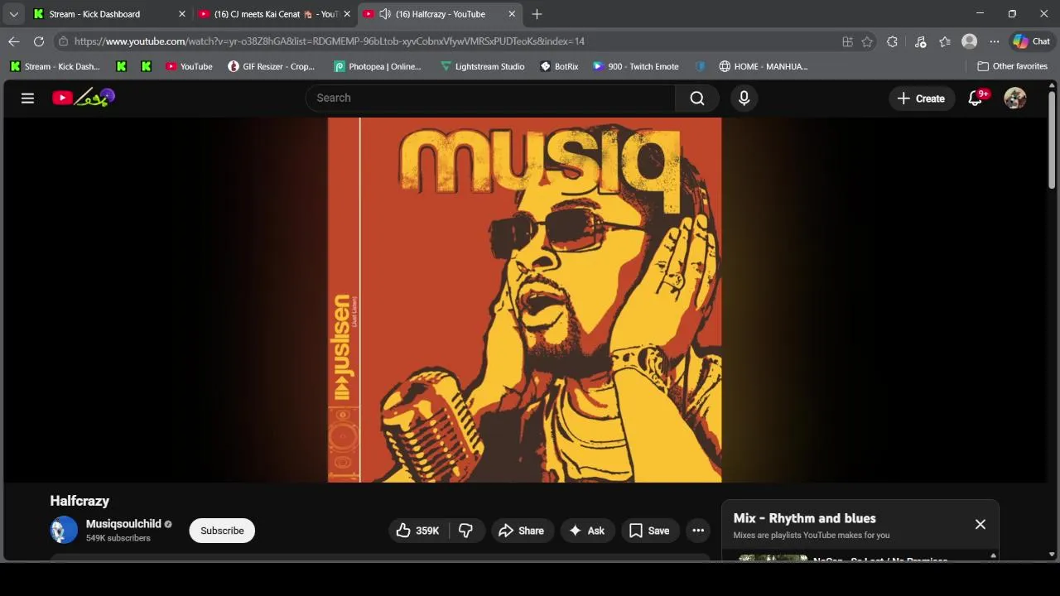Add this page to favorites star
The image size is (1060, 596).
coord(867,41)
